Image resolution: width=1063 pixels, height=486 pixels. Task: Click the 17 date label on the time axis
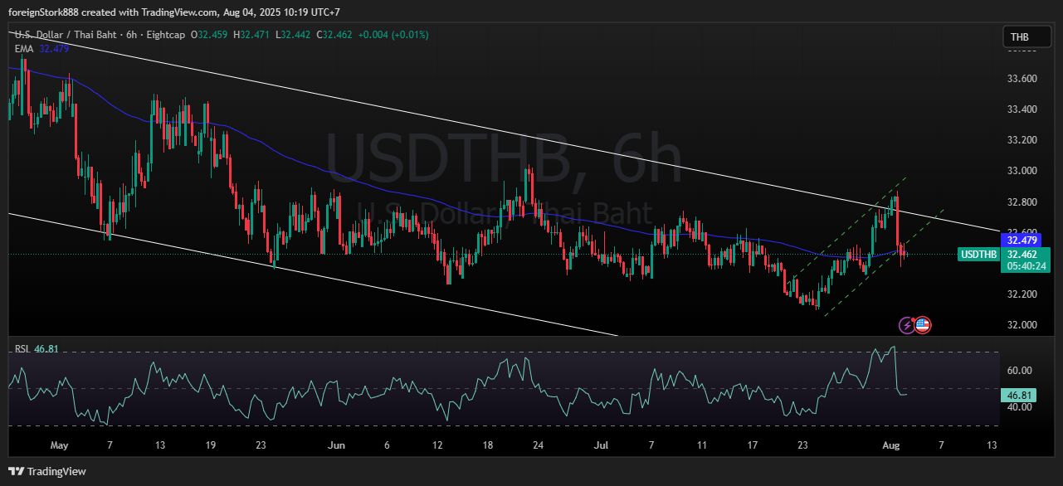click(753, 445)
